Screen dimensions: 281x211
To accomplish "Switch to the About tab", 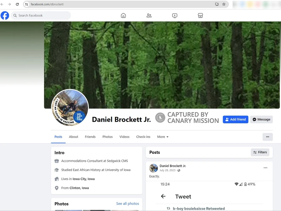I will pos(73,137).
